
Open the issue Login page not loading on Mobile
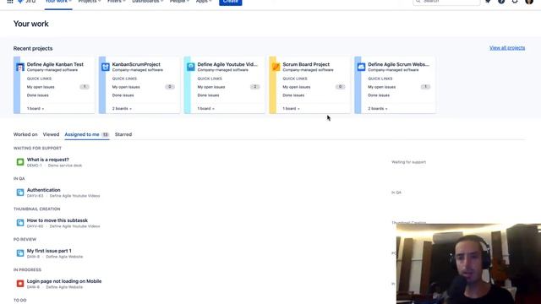tap(64, 281)
